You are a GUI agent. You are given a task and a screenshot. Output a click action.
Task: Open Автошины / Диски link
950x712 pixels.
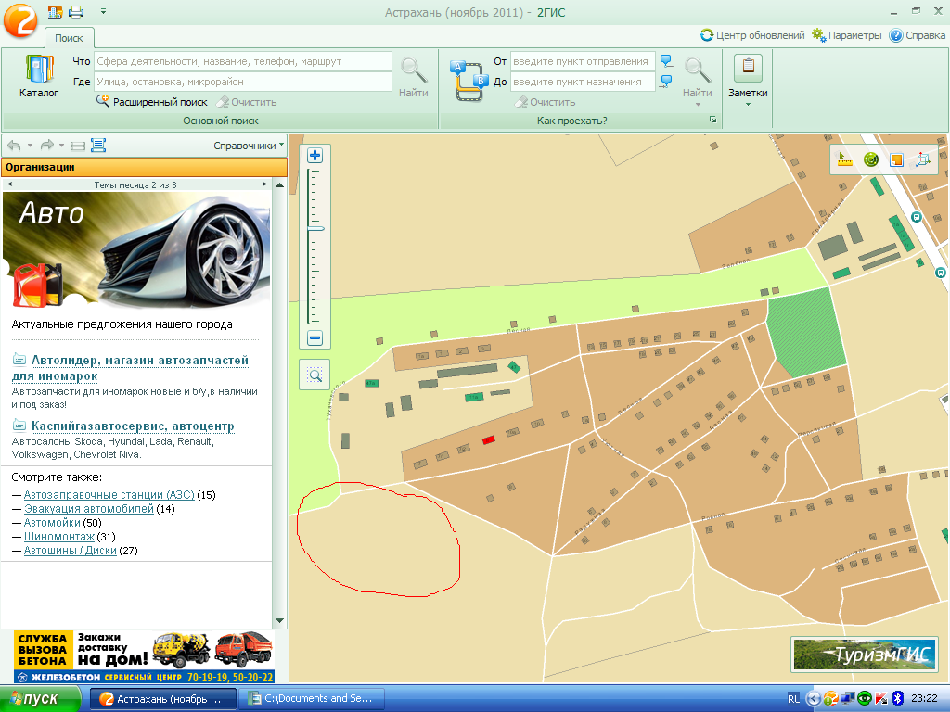(x=70, y=551)
